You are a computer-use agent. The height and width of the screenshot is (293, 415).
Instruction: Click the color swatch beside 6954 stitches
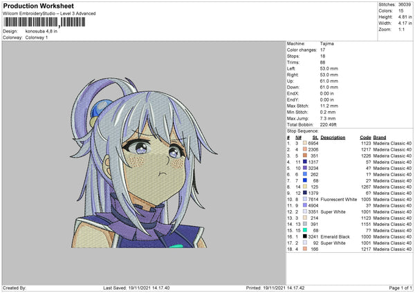[x=305, y=143]
